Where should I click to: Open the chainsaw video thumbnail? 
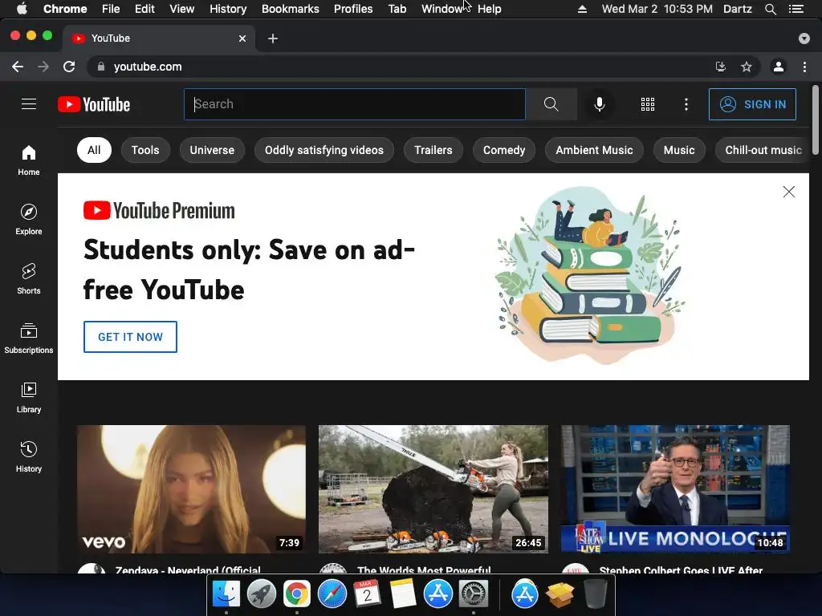pos(433,489)
